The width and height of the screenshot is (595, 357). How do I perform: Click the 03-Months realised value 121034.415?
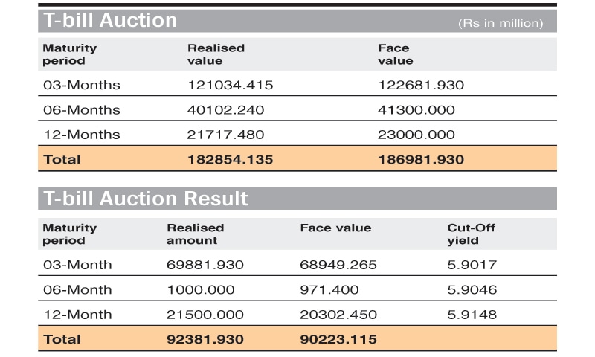230,85
